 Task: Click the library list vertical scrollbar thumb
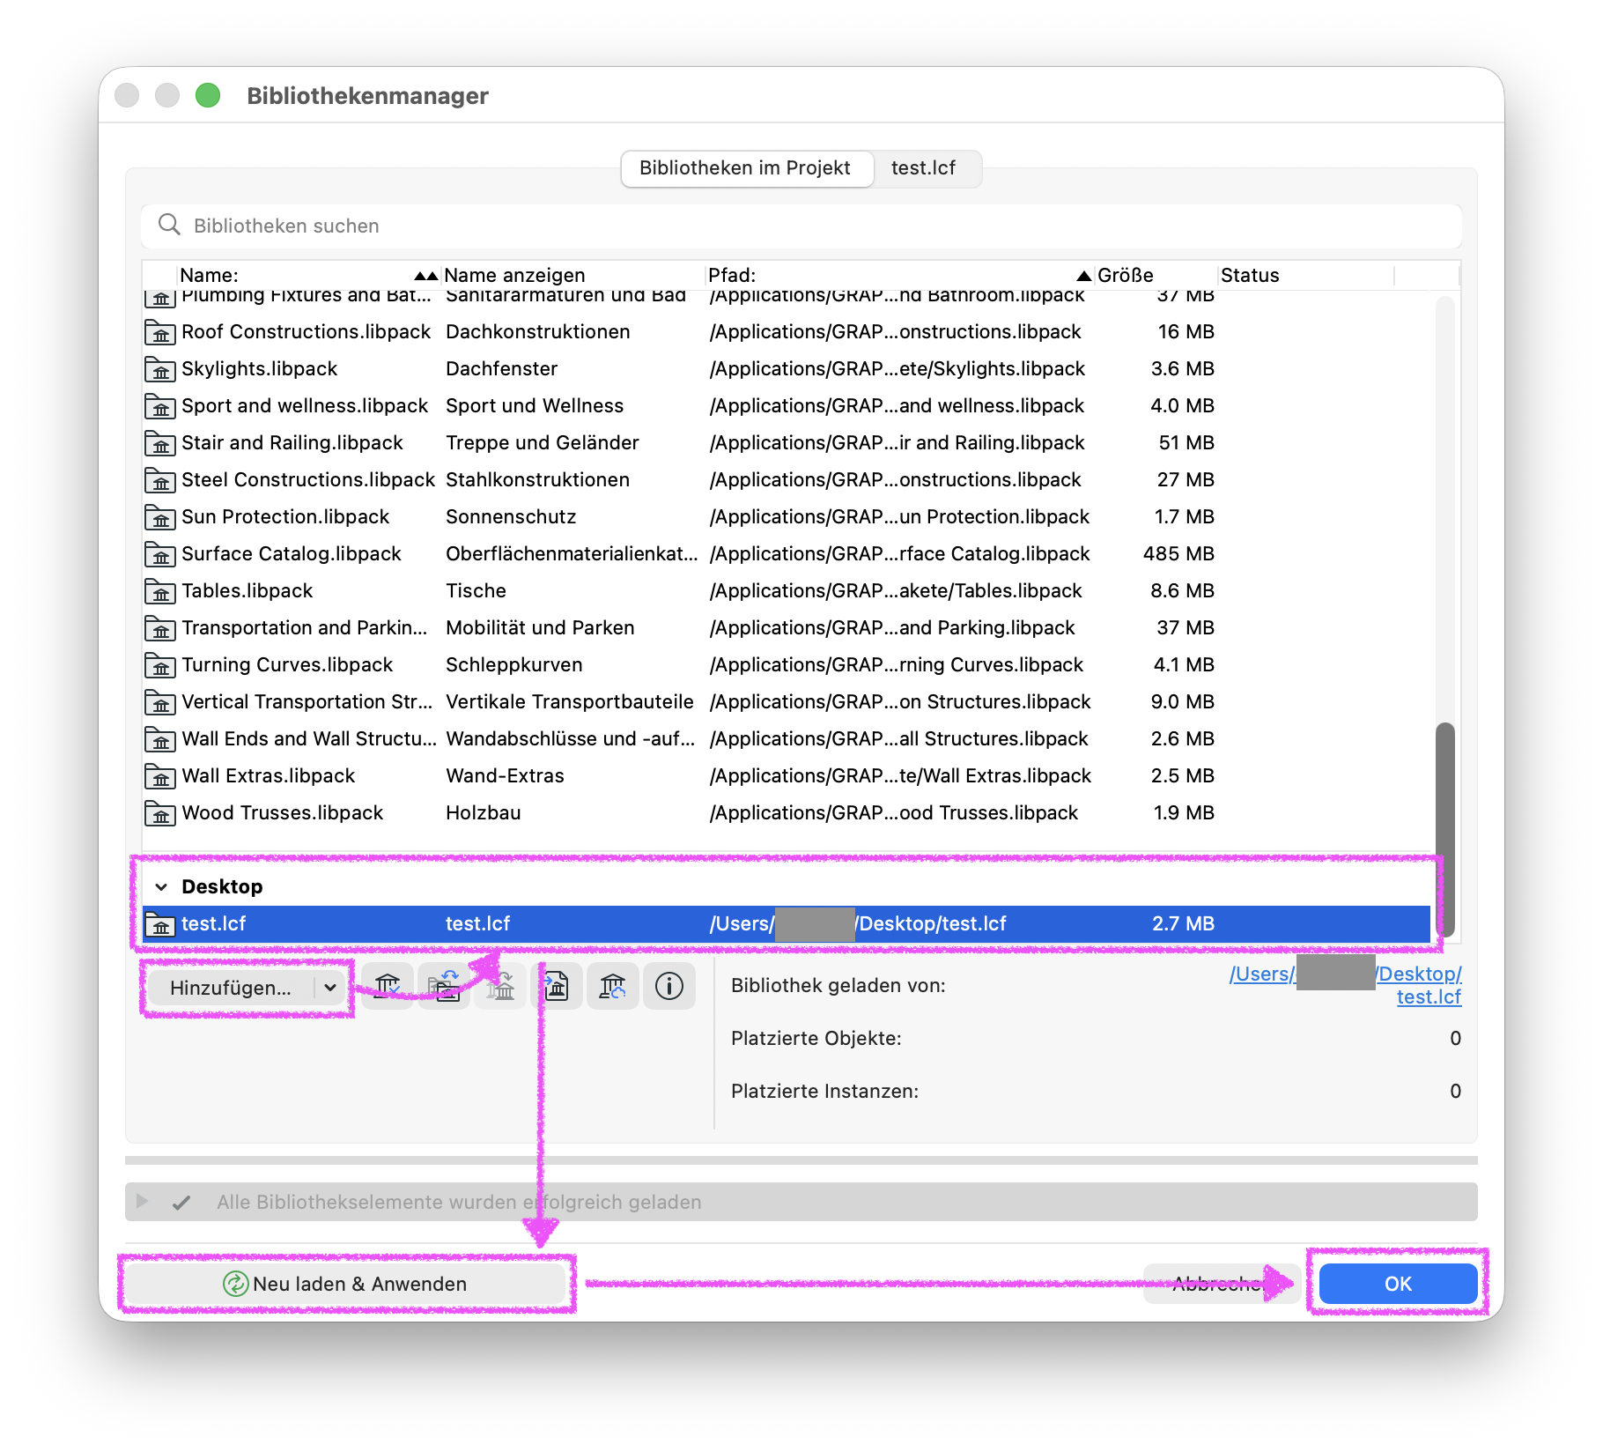tap(1444, 828)
